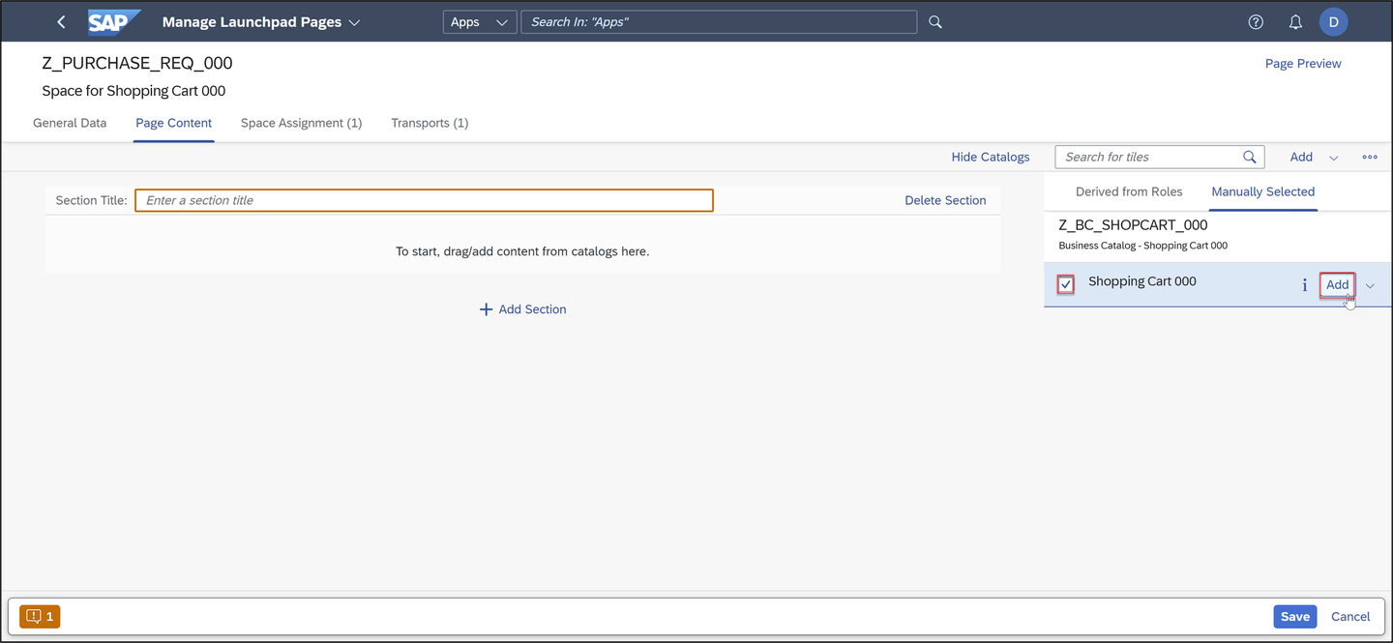
Task: Open the message popover with 1 alert
Action: click(x=40, y=616)
